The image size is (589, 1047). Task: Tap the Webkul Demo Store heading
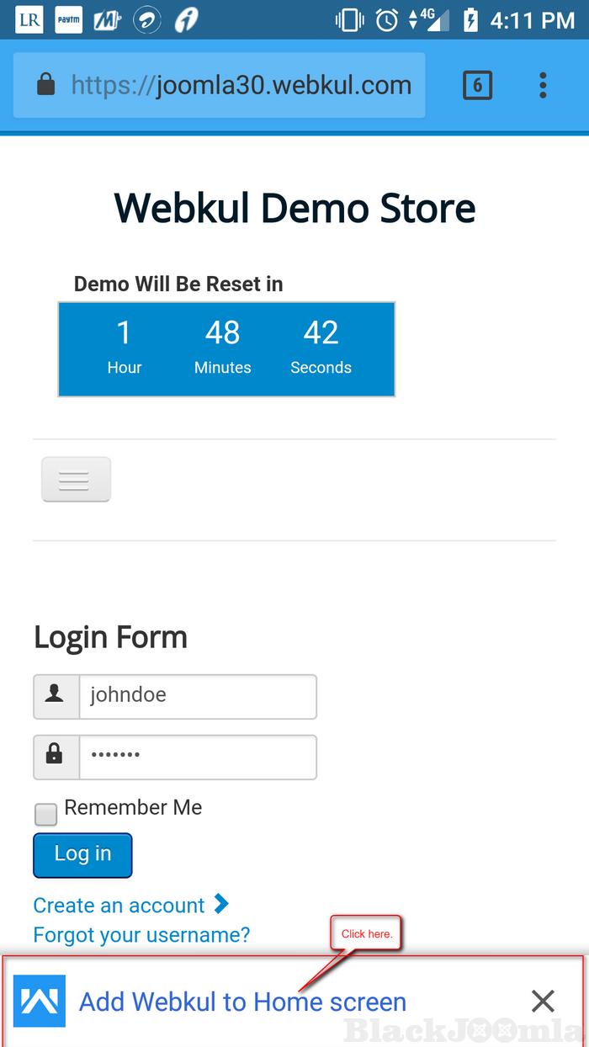point(294,208)
